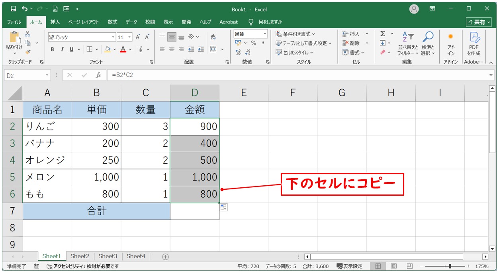Image resolution: width=499 pixels, height=273 pixels.
Task: Switch to the 挿入 ribbon tab
Action: click(55, 22)
